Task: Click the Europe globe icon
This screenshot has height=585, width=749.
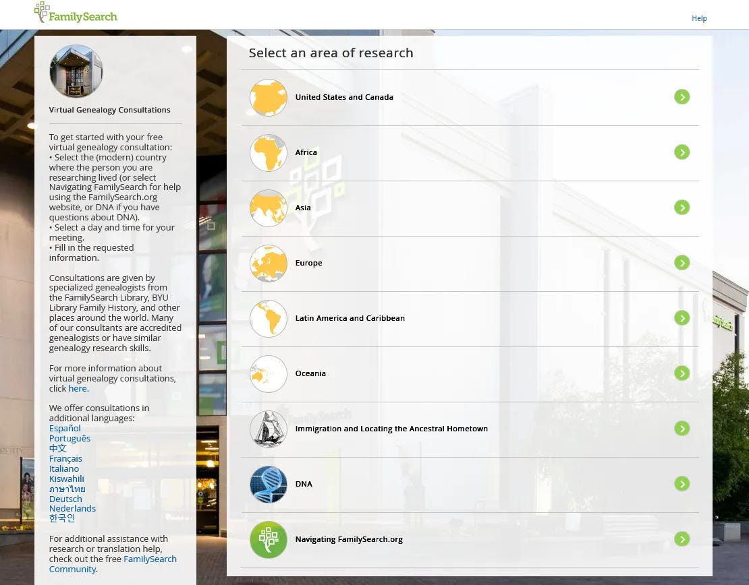Action: [269, 264]
